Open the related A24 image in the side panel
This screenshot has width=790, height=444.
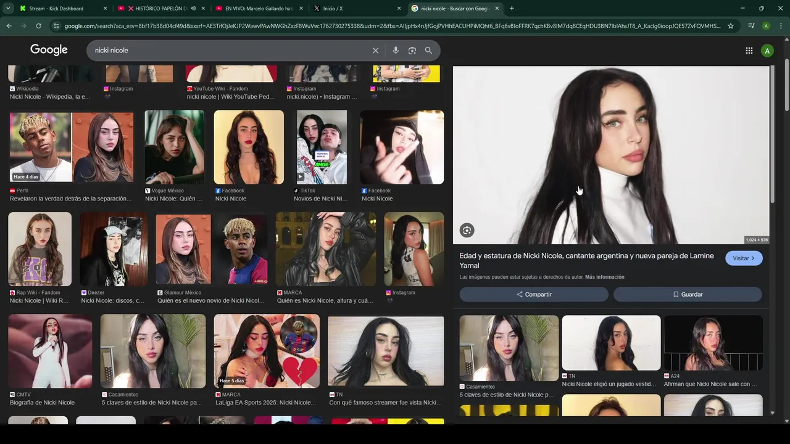[x=713, y=343]
